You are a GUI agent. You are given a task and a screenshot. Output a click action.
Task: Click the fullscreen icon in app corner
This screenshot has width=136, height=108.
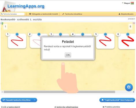(x=134, y=23)
